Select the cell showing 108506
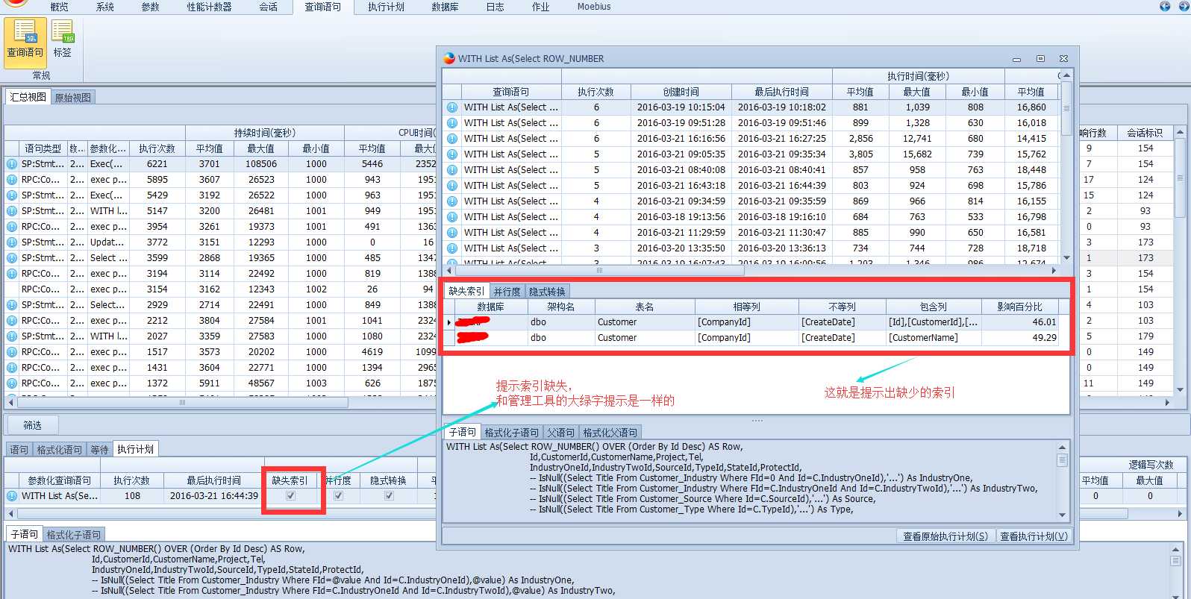 pyautogui.click(x=262, y=164)
